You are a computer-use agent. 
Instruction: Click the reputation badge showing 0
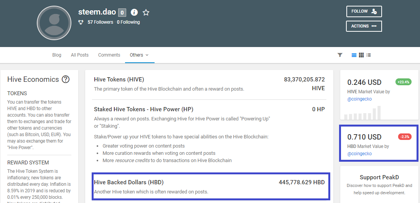(122, 13)
